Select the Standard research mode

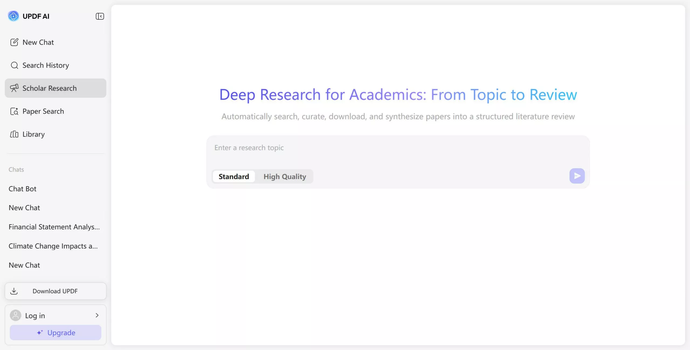point(234,177)
